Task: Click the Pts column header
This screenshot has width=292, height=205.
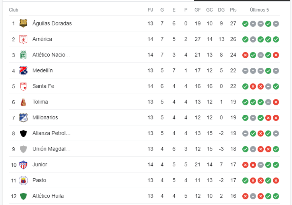Action: (x=233, y=10)
